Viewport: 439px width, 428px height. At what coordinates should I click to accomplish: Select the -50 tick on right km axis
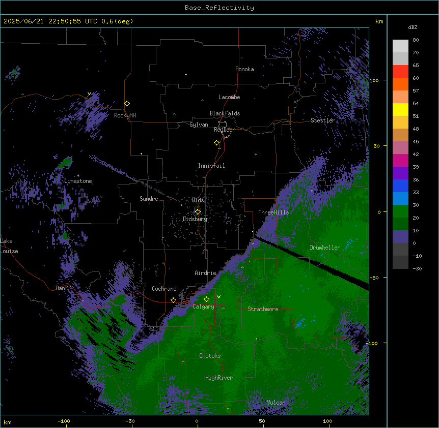click(374, 278)
